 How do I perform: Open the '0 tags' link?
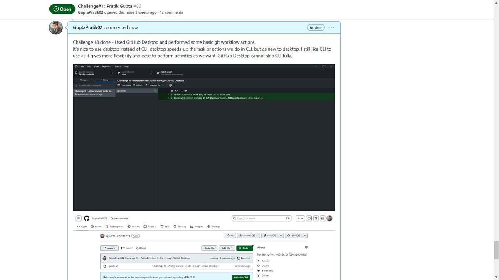[141, 248]
